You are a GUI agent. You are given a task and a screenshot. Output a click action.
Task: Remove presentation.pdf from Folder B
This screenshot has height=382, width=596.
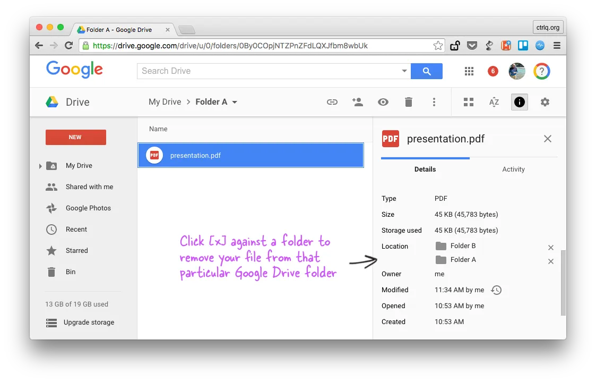[551, 247]
